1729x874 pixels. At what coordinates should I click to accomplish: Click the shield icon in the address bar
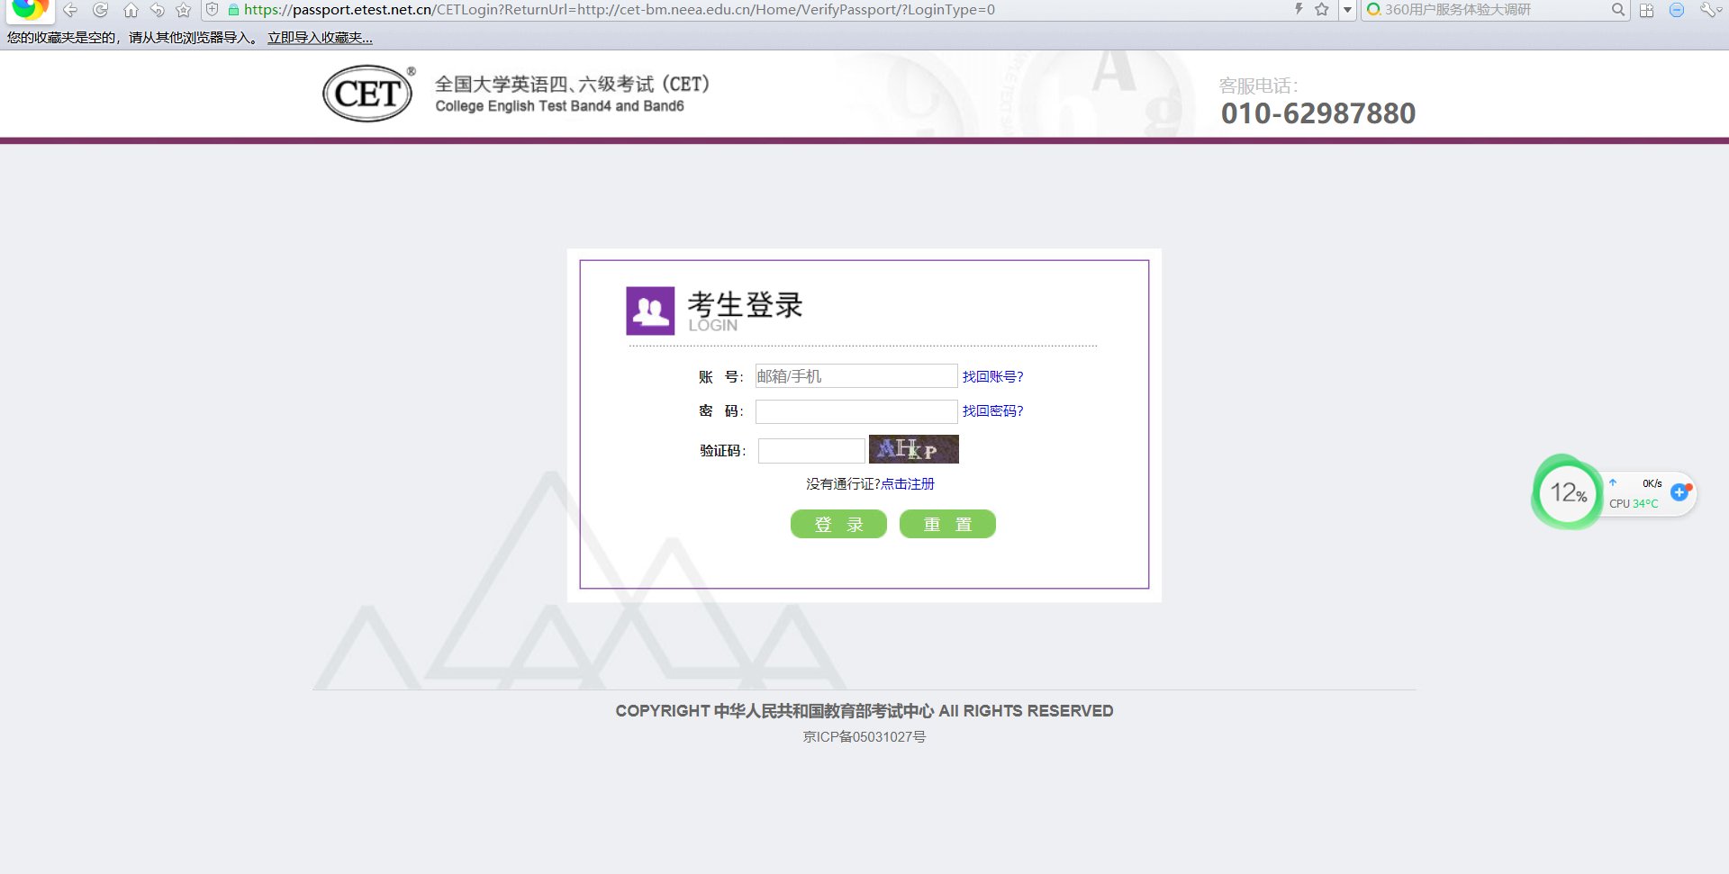point(212,10)
